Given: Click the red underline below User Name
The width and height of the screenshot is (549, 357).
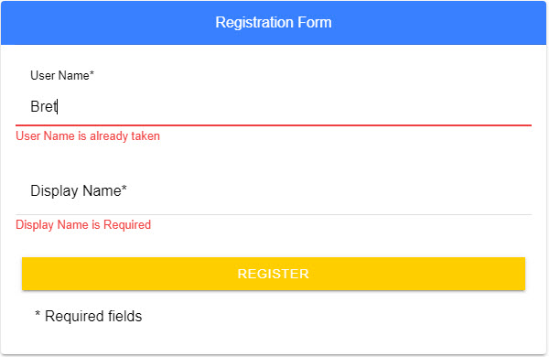Looking at the screenshot, I should pos(274,125).
